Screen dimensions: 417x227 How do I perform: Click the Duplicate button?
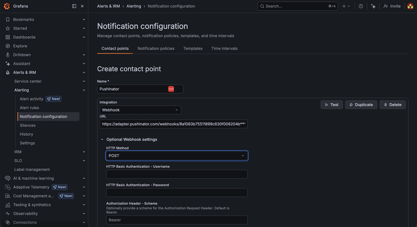(361, 105)
